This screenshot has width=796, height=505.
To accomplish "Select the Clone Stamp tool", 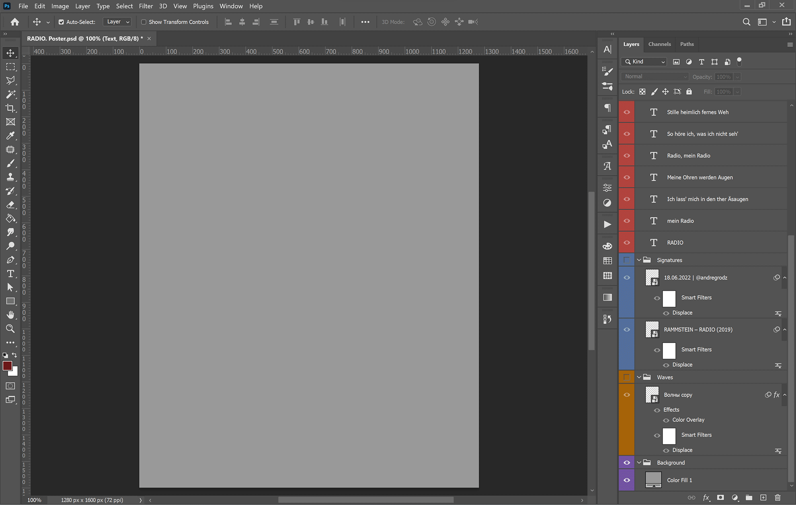I will 10,177.
